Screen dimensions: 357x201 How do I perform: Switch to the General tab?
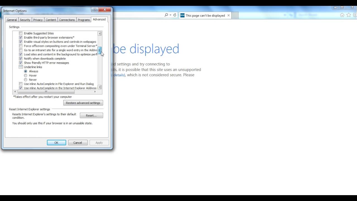click(x=12, y=20)
